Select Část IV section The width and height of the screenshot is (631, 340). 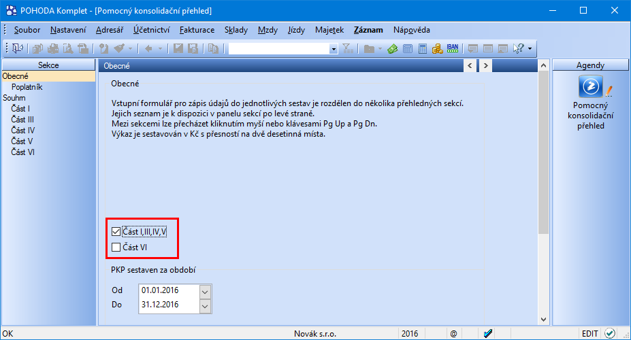[x=23, y=130]
